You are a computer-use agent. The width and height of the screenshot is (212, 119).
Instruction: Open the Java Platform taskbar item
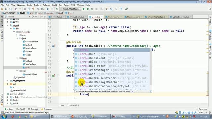[100, 116]
